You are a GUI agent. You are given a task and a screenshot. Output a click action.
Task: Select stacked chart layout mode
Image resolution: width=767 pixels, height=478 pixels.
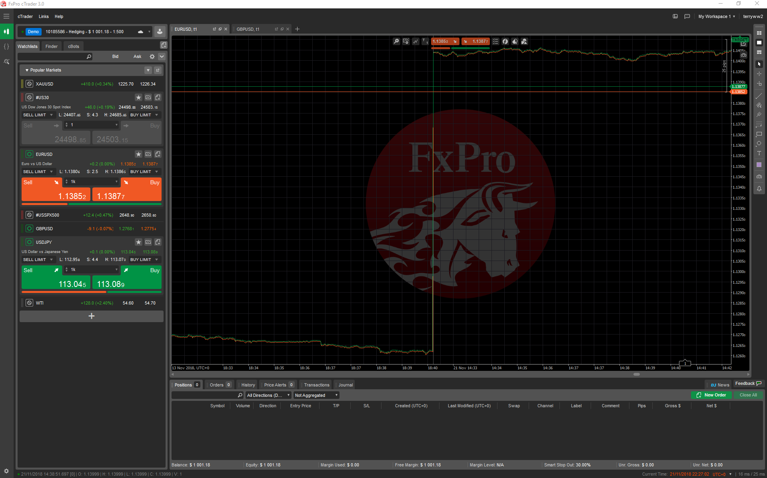click(x=759, y=52)
